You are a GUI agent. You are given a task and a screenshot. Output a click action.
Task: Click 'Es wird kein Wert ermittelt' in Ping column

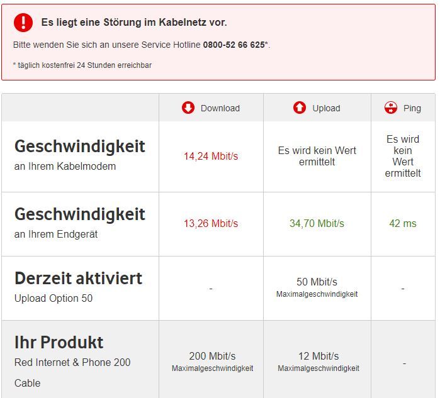click(x=403, y=156)
